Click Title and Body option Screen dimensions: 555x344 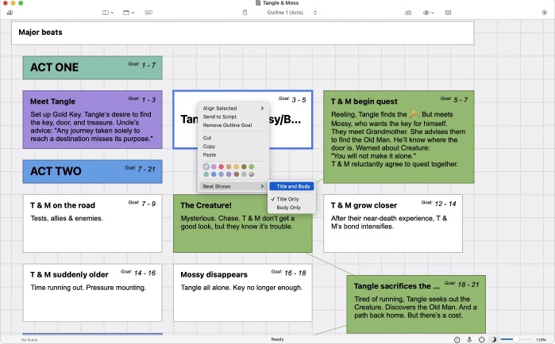pos(294,186)
